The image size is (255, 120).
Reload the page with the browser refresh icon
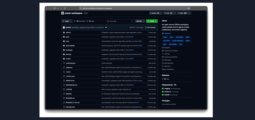65,8
